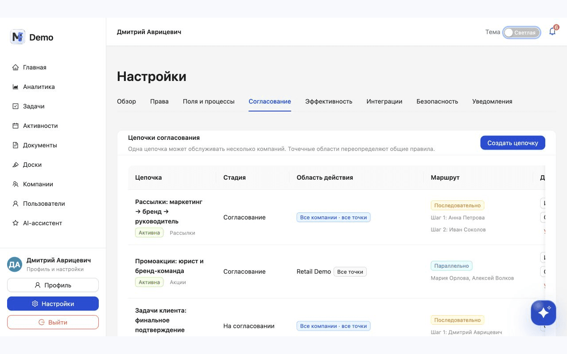The image size is (567, 354).
Task: Click Последовательно badge in the Рассылки row
Action: tap(458, 205)
